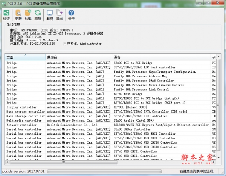Close the PCI-Z window
This screenshot has width=226, height=176.
(x=218, y=3)
